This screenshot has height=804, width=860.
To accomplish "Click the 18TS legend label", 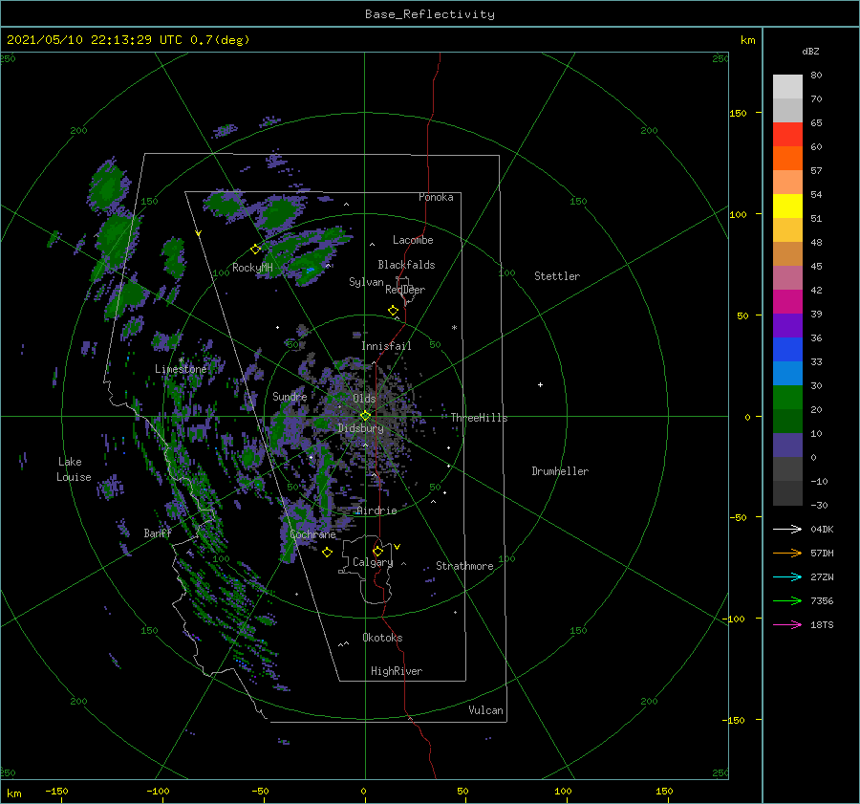I will (822, 624).
